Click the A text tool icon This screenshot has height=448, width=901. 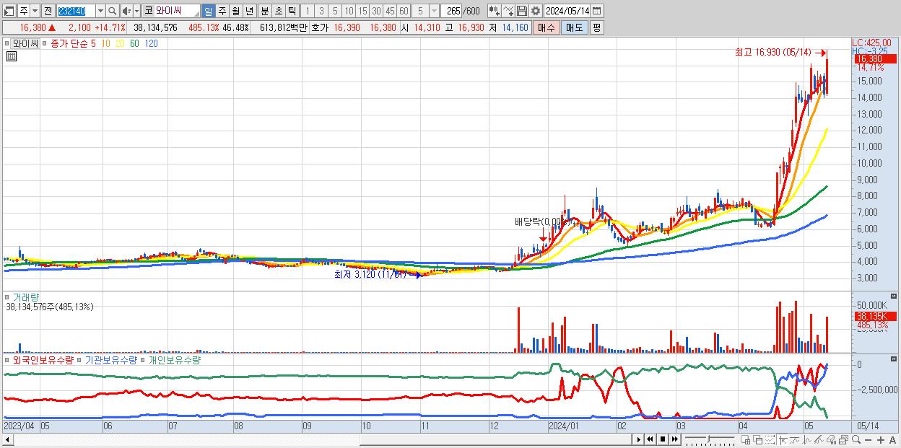893,439
